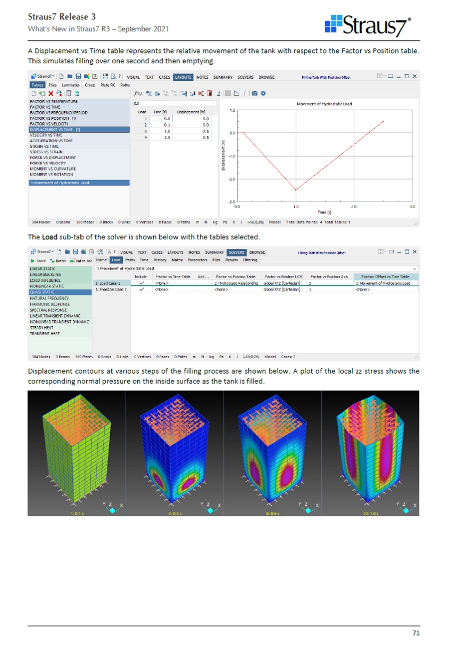This screenshot has width=449, height=656.
Task: Open the Paths sub-tab in the solver
Action: pos(130,260)
